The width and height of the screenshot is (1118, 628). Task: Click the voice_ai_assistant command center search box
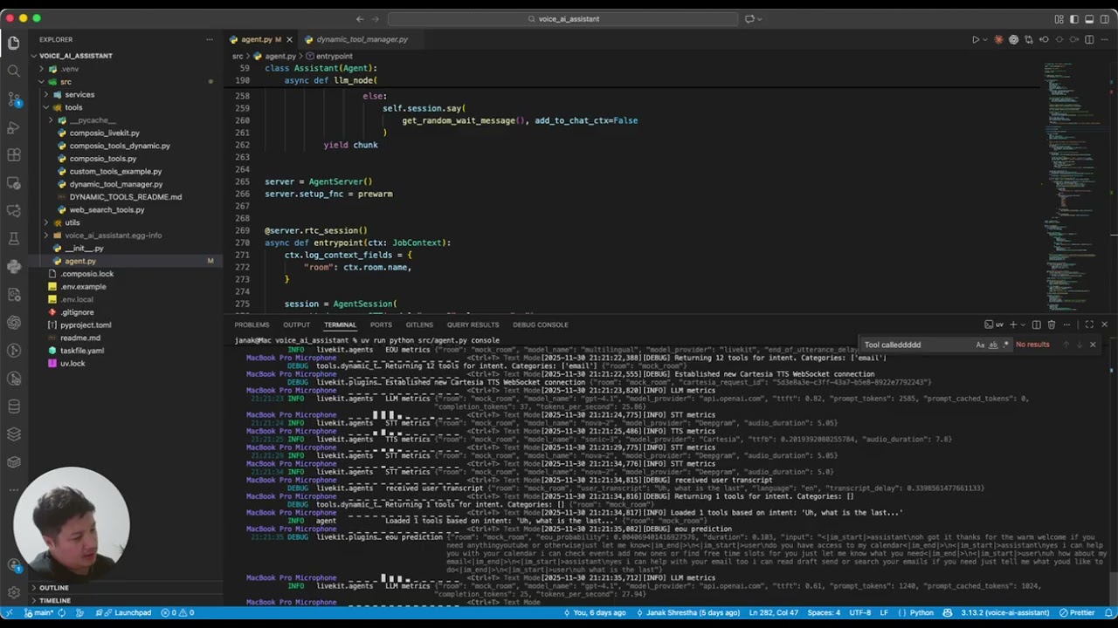click(563, 19)
